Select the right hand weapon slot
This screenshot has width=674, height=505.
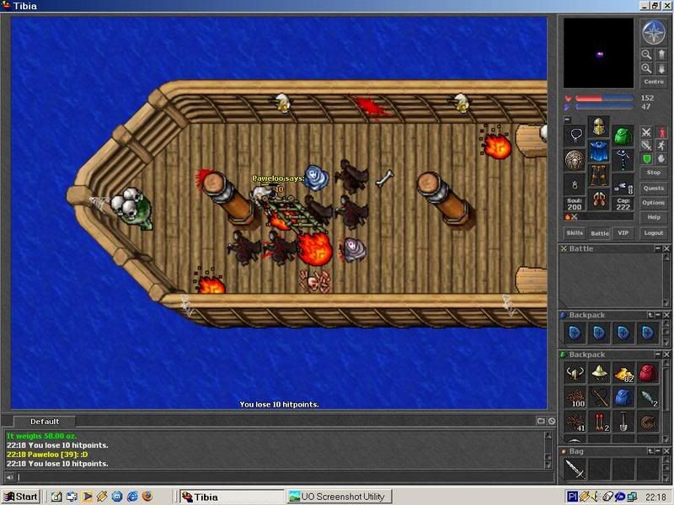623,160
